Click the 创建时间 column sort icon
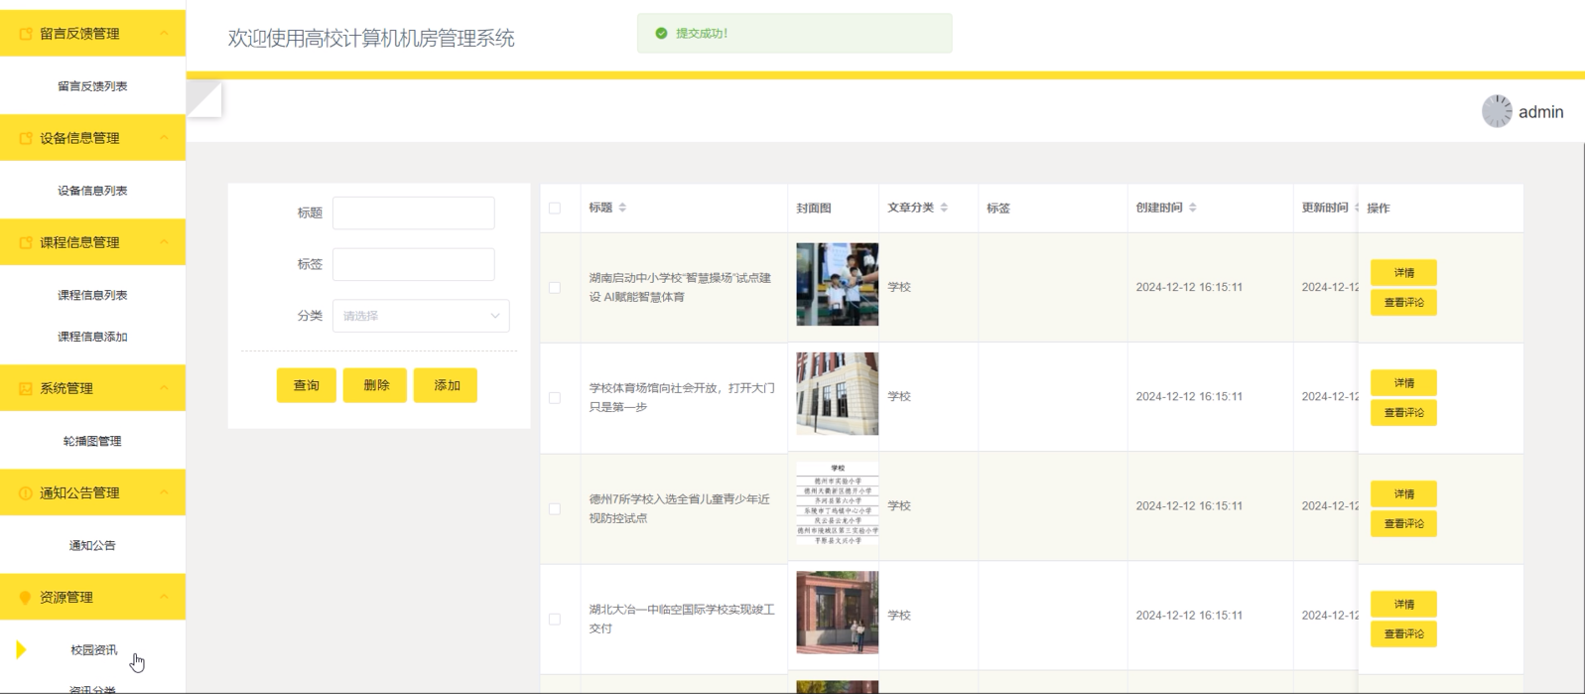 click(1193, 208)
